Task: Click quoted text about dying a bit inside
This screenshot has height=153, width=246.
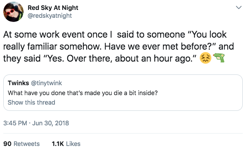Action: tap(83, 93)
